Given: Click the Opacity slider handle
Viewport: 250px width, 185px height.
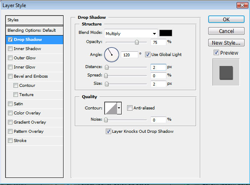Looking at the screenshot, I should [x=137, y=42].
